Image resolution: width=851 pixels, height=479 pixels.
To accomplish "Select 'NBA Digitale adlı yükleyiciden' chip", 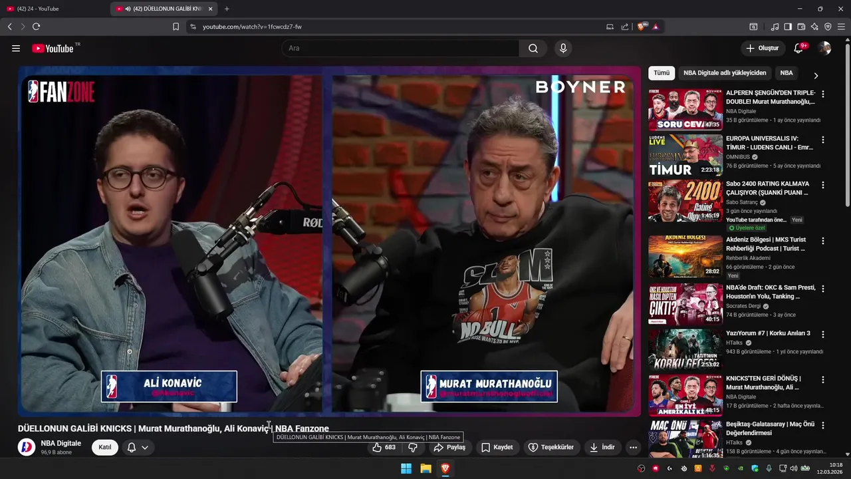I will [725, 73].
